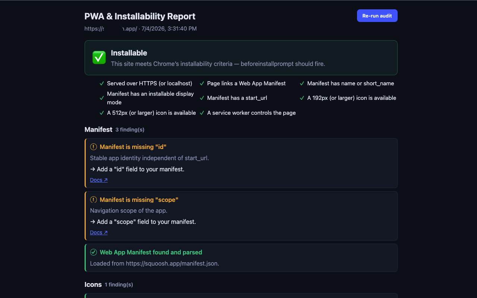The image size is (477, 298).
Task: Click the green Installable checkmark icon
Action: [x=99, y=58]
